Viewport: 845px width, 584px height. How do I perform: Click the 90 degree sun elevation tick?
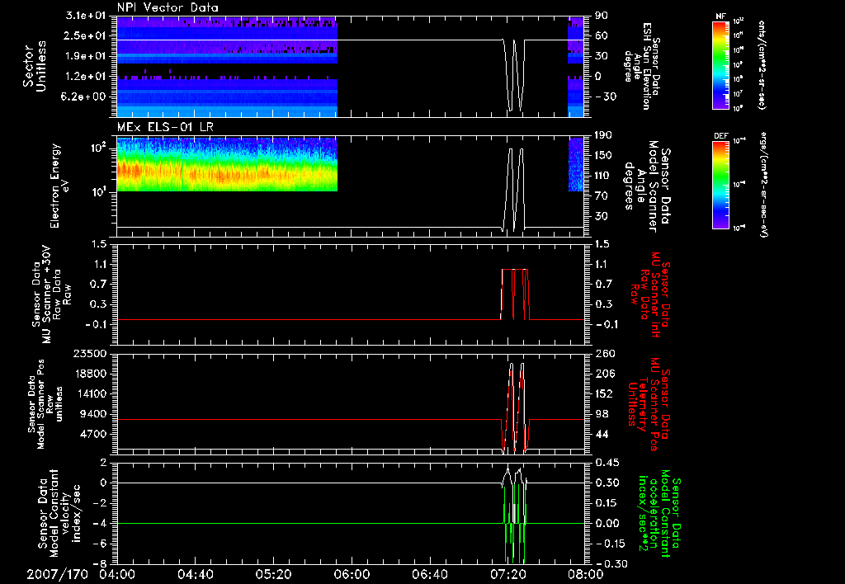click(x=602, y=16)
